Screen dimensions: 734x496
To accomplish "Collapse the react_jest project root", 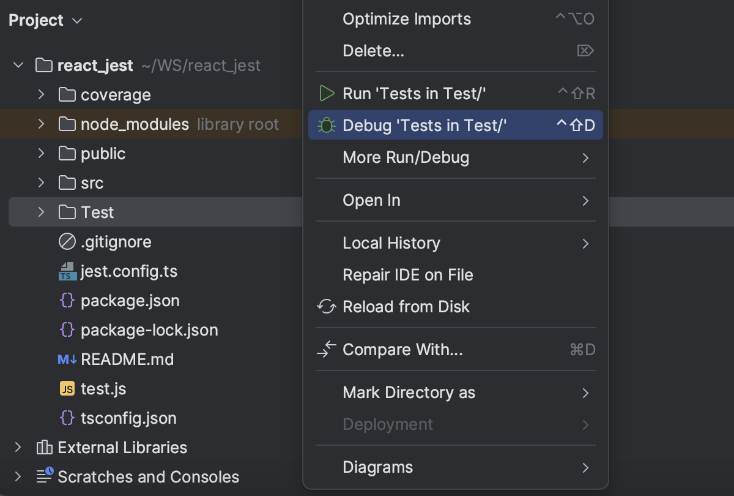I will coord(18,65).
